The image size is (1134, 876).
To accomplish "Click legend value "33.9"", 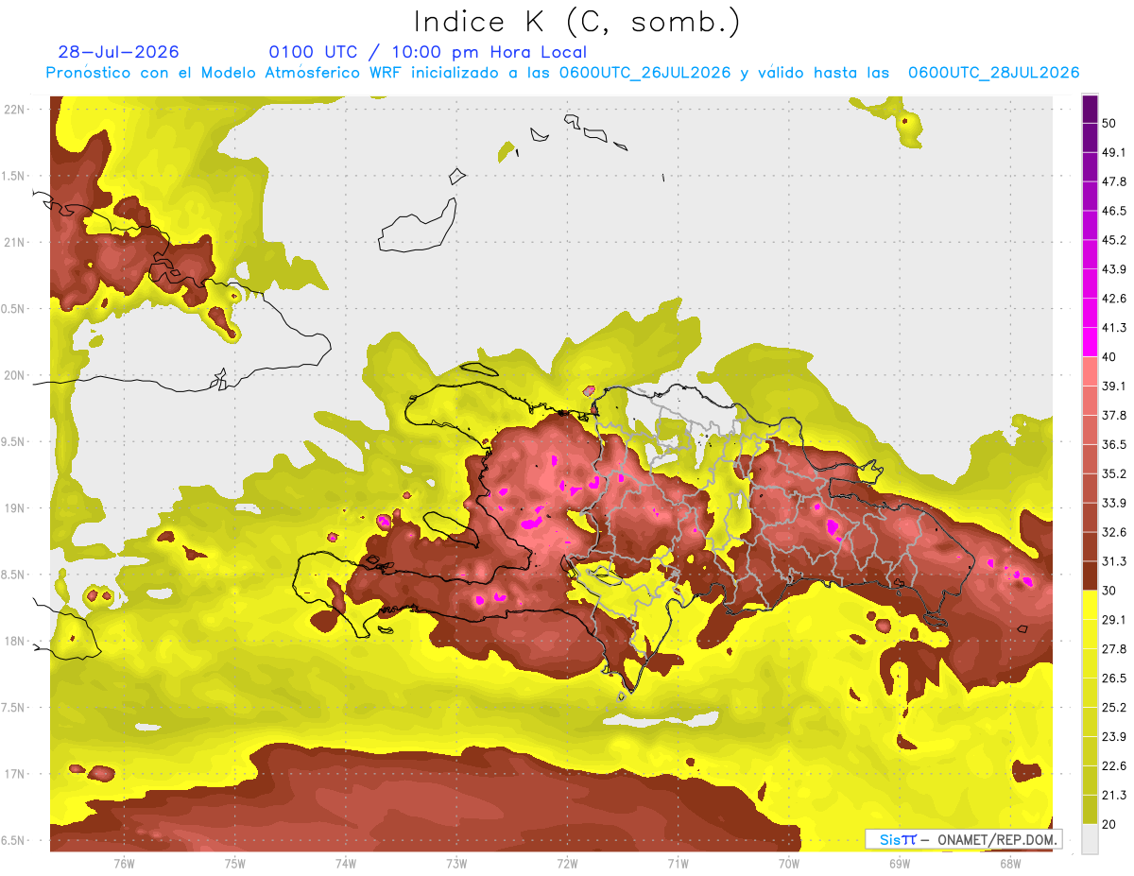I will (x=1114, y=503).
